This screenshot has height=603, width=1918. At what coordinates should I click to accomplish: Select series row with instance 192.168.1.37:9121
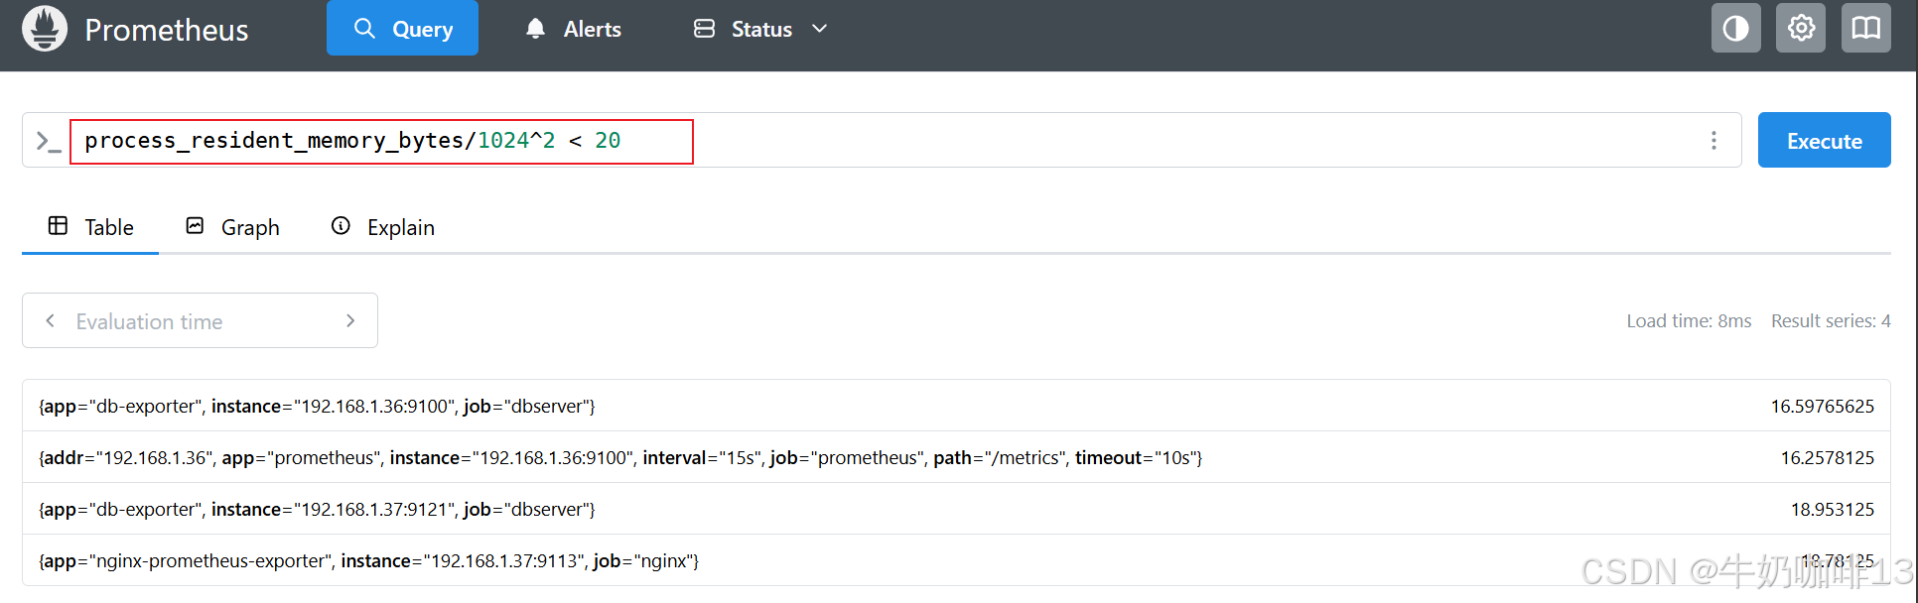pyautogui.click(x=956, y=509)
